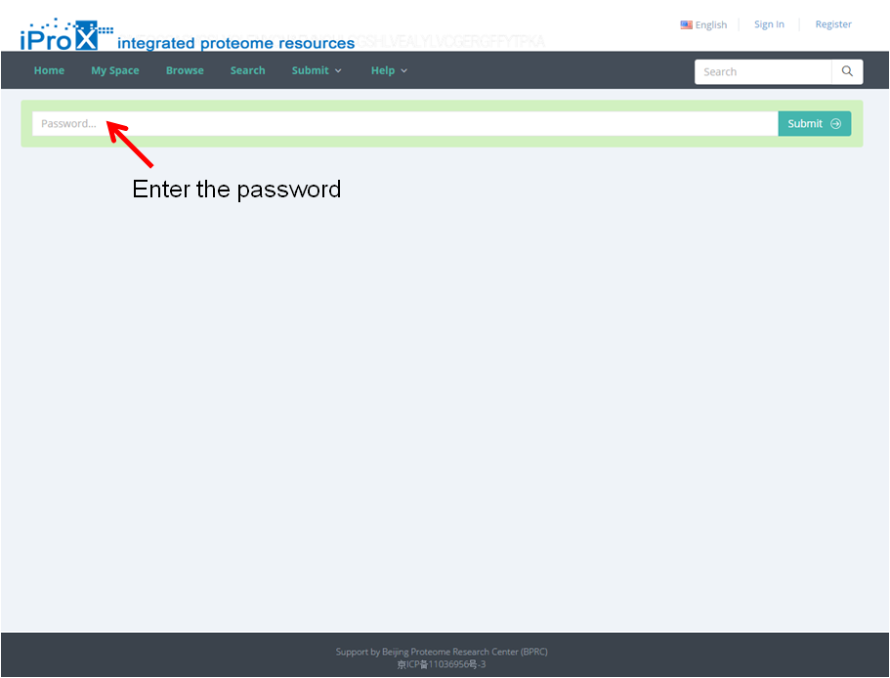Click the iProX logo
This screenshot has width=890, height=678.
click(x=66, y=34)
